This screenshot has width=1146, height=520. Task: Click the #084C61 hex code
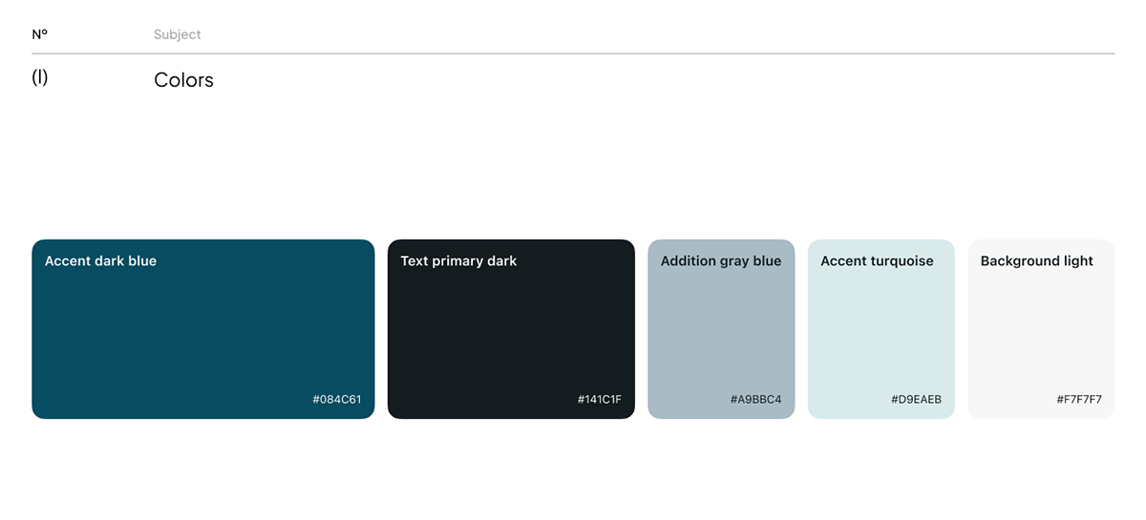336,400
